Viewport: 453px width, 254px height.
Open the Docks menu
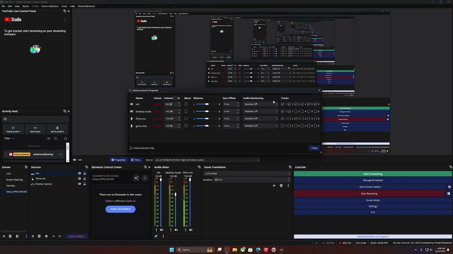[x=25, y=6]
